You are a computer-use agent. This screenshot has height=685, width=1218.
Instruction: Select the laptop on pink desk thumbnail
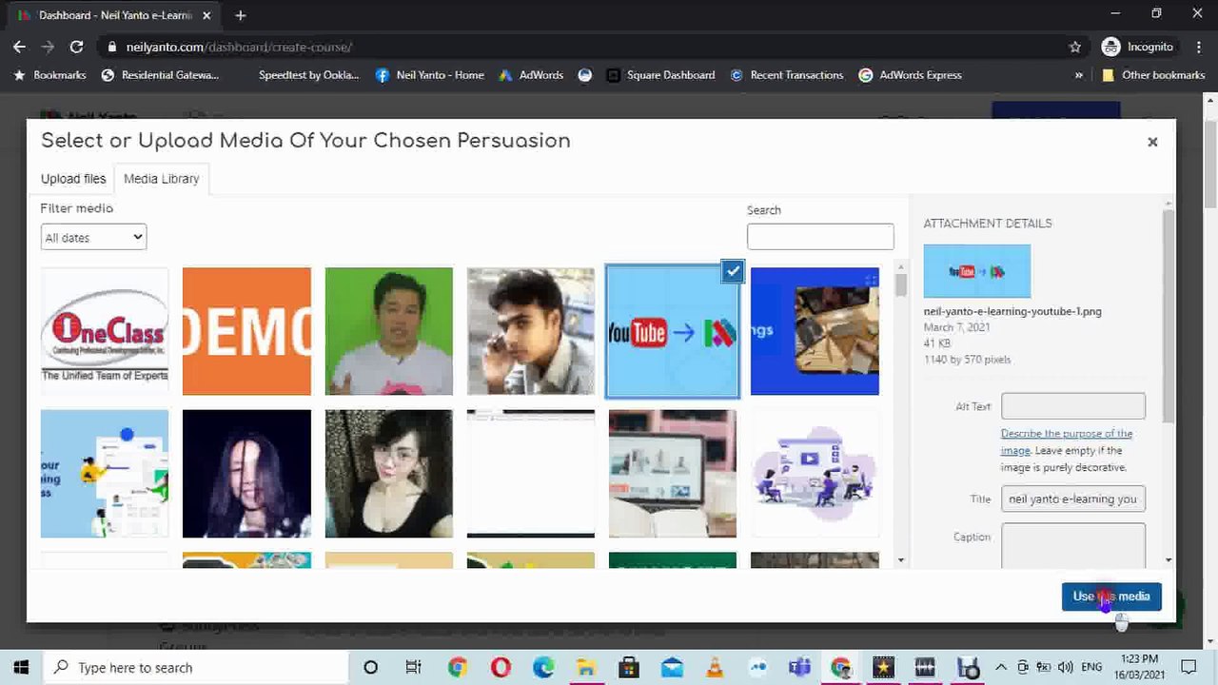coord(673,474)
